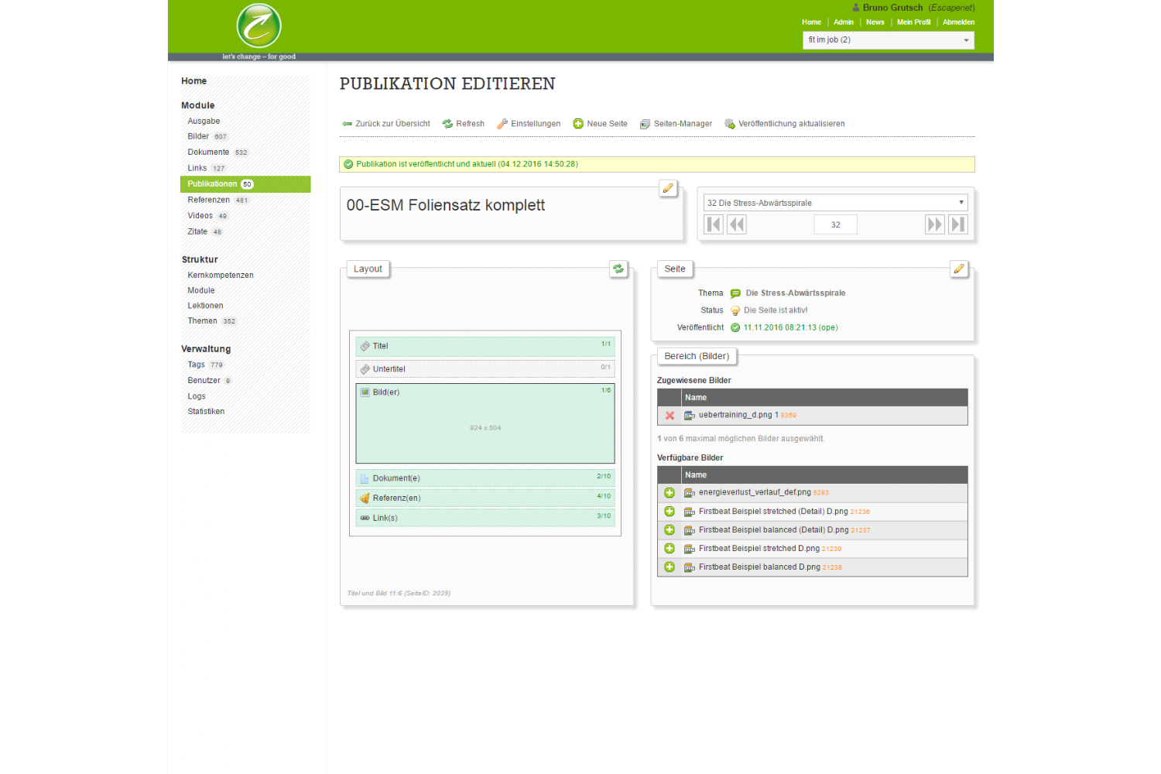The width and height of the screenshot is (1161, 774).
Task: Click the green refresh icon in Layout panel
Action: pyautogui.click(x=618, y=269)
